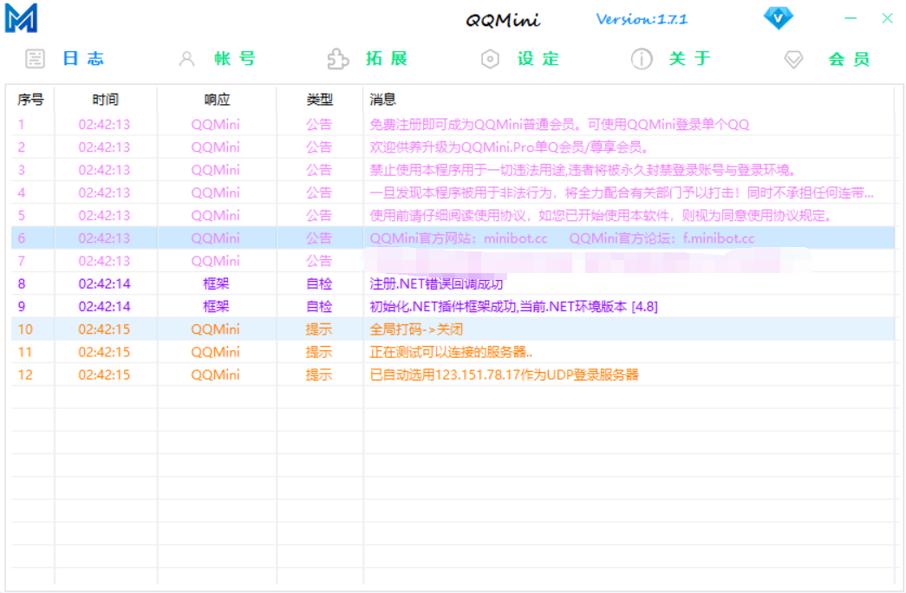The height and width of the screenshot is (593, 906).
Task: Open the 拓展 tab
Action: tap(387, 58)
